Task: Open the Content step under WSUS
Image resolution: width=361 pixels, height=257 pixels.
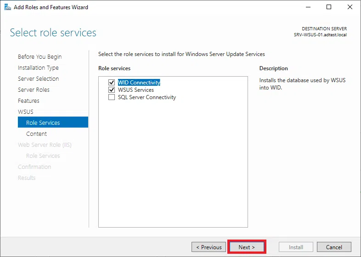Action: pyautogui.click(x=36, y=134)
